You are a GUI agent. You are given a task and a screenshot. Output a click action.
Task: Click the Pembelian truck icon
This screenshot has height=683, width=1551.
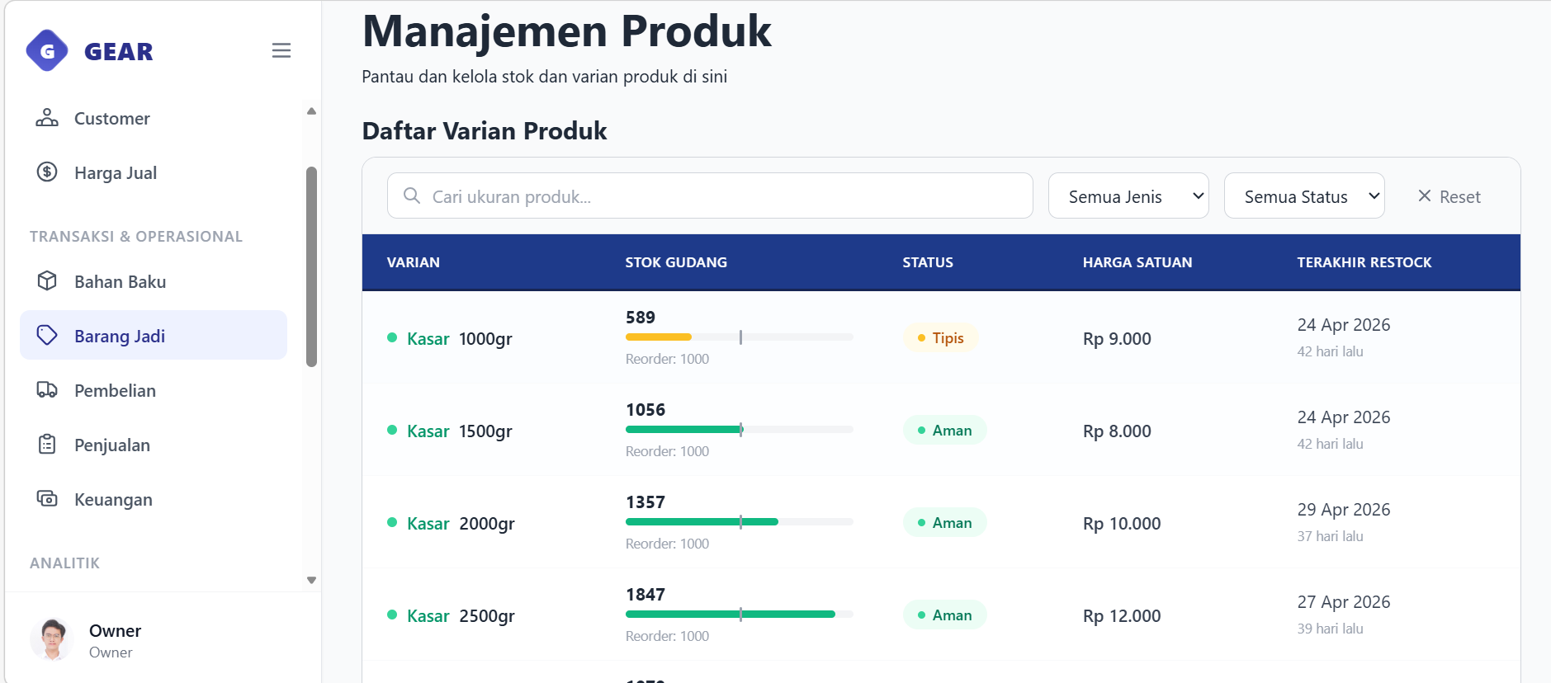pyautogui.click(x=47, y=390)
